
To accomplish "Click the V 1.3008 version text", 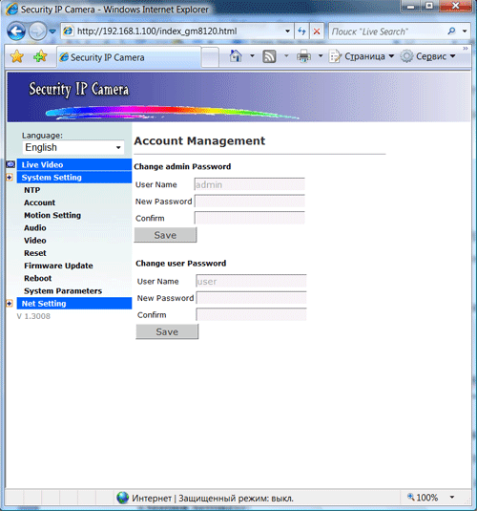I will pyautogui.click(x=33, y=316).
